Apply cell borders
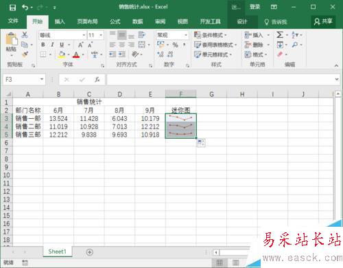This screenshot has width=343, height=268. point(43,54)
